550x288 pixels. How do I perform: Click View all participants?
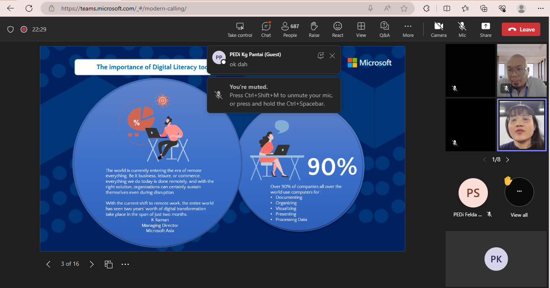519,196
